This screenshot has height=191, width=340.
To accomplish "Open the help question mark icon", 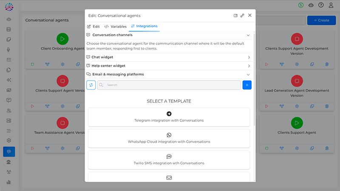I will pyautogui.click(x=321, y=5).
